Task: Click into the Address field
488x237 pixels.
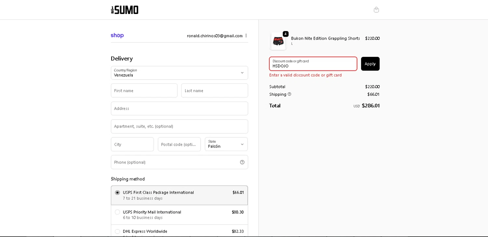Action: point(179,108)
